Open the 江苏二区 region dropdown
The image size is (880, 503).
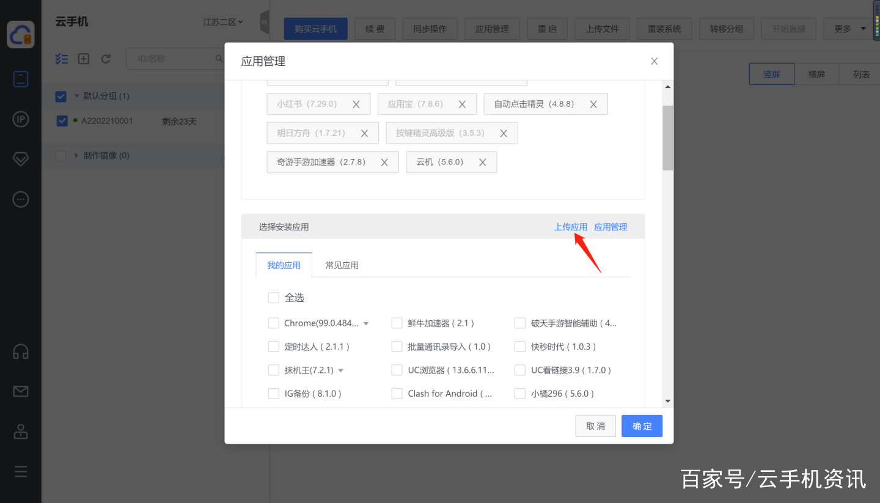tap(223, 22)
